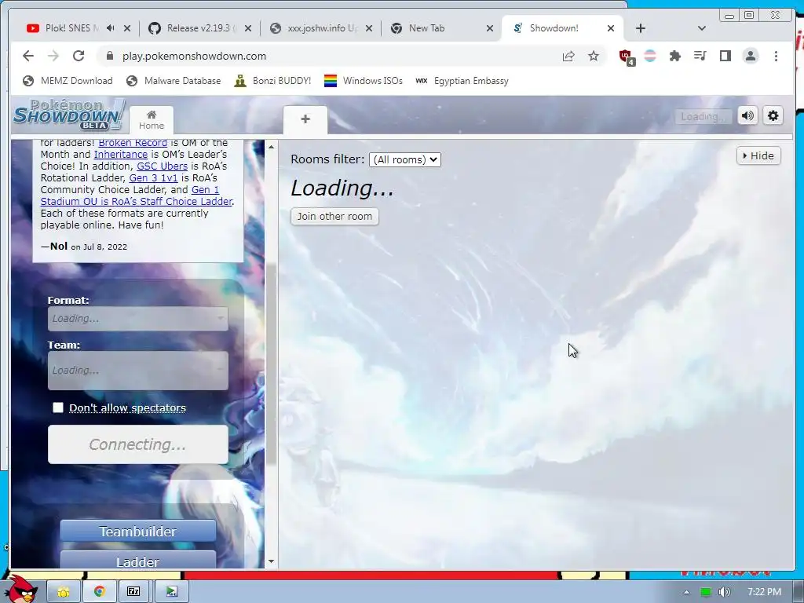
Task: Follow the GSC Ubers link
Action: pyautogui.click(x=162, y=166)
